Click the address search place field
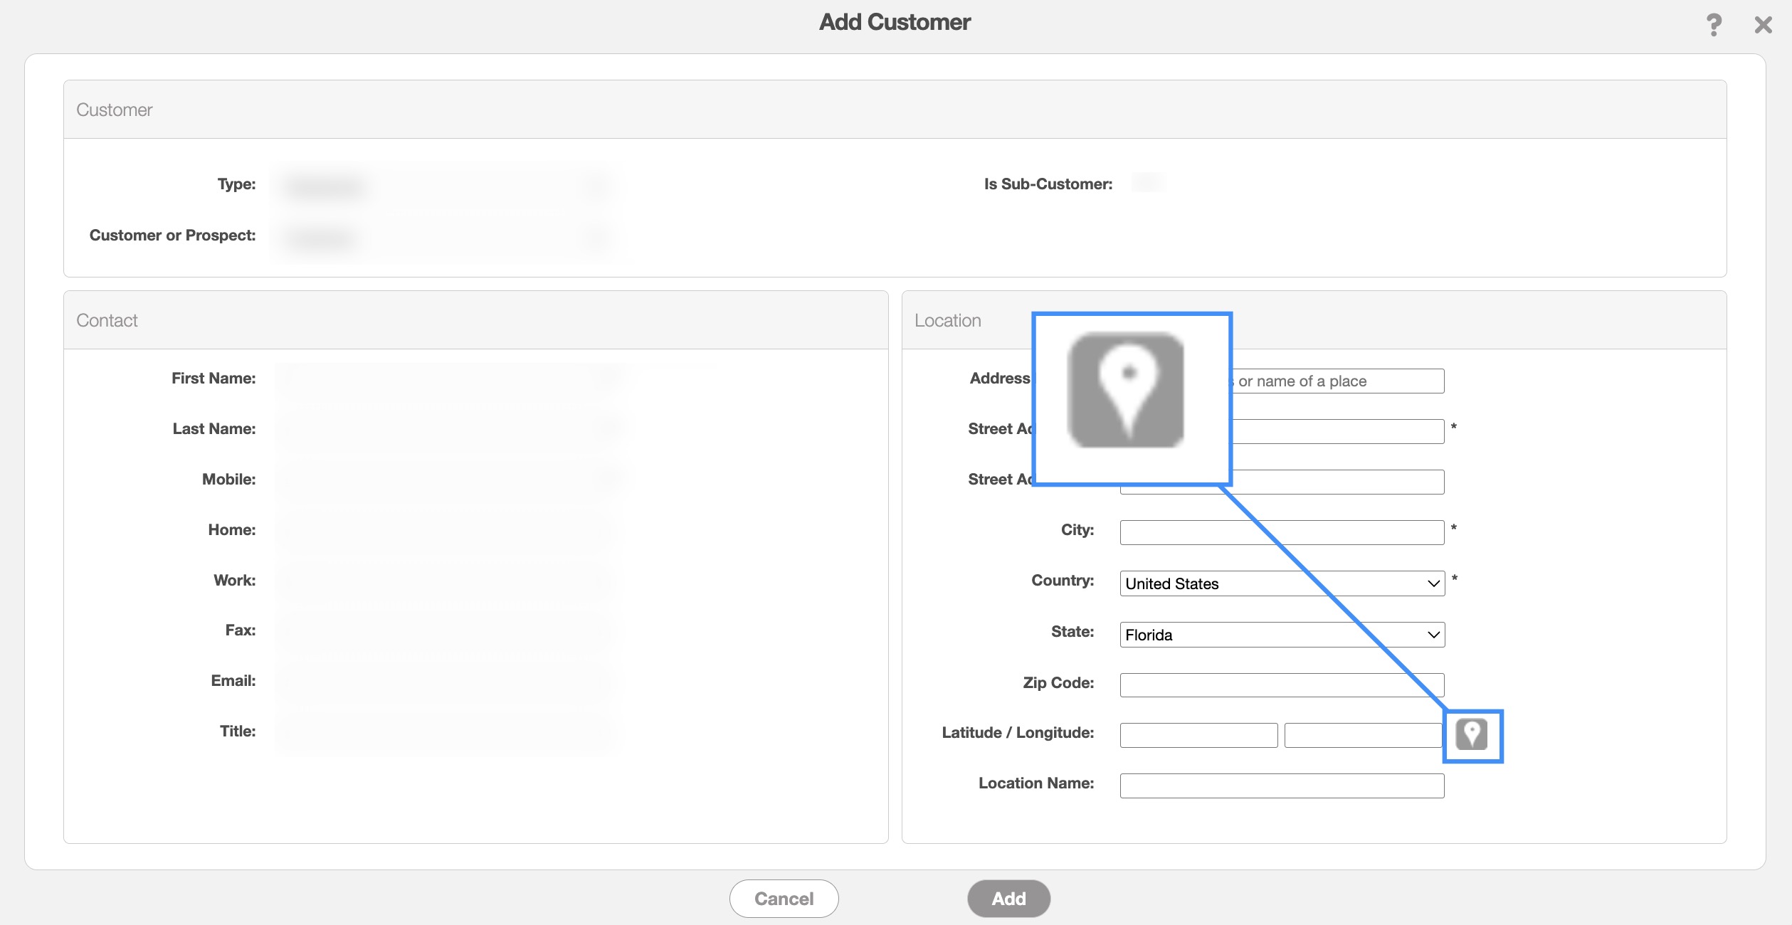The image size is (1792, 925). coord(1338,381)
